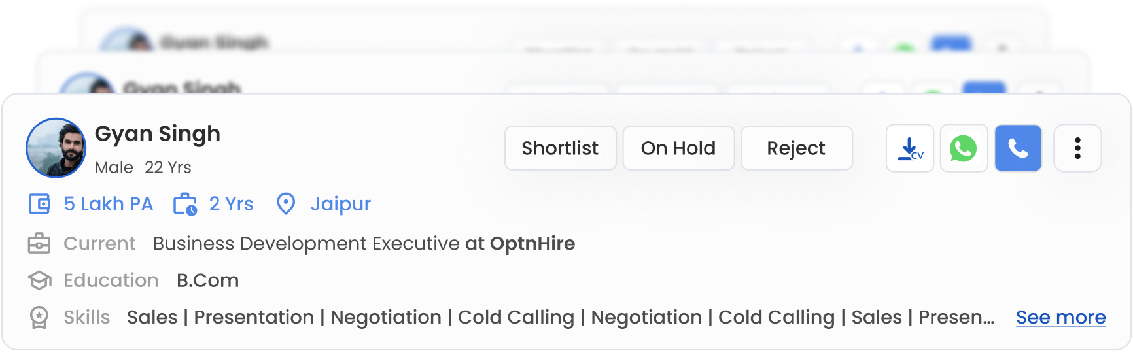Click the 5 Lakh PA salary text
1133x353 pixels.
click(109, 204)
